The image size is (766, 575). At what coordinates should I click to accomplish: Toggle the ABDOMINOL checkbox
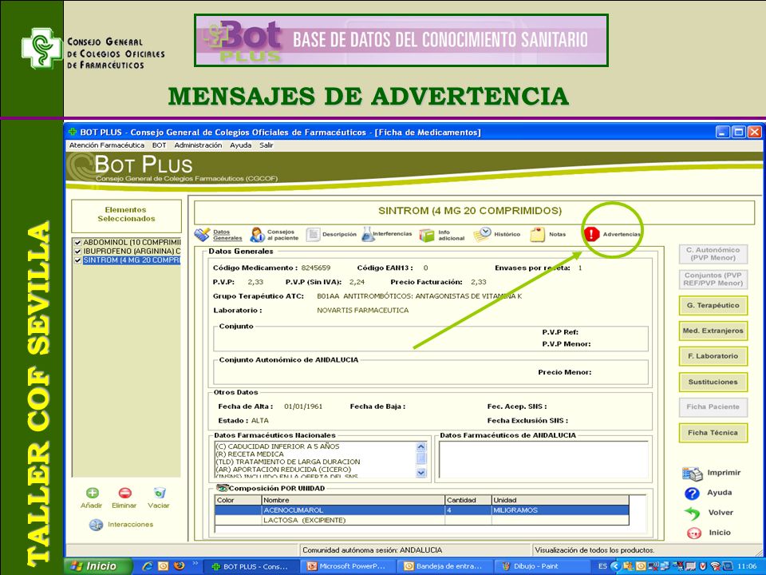[77, 243]
